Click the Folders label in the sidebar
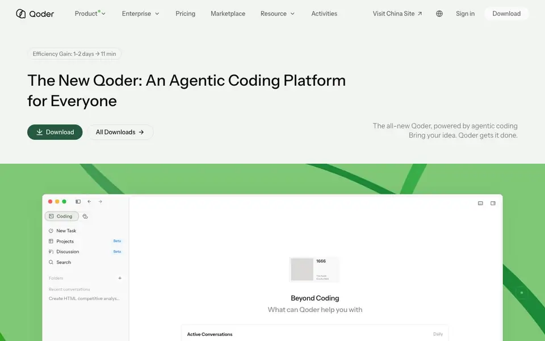This screenshot has height=341, width=545. 56,278
